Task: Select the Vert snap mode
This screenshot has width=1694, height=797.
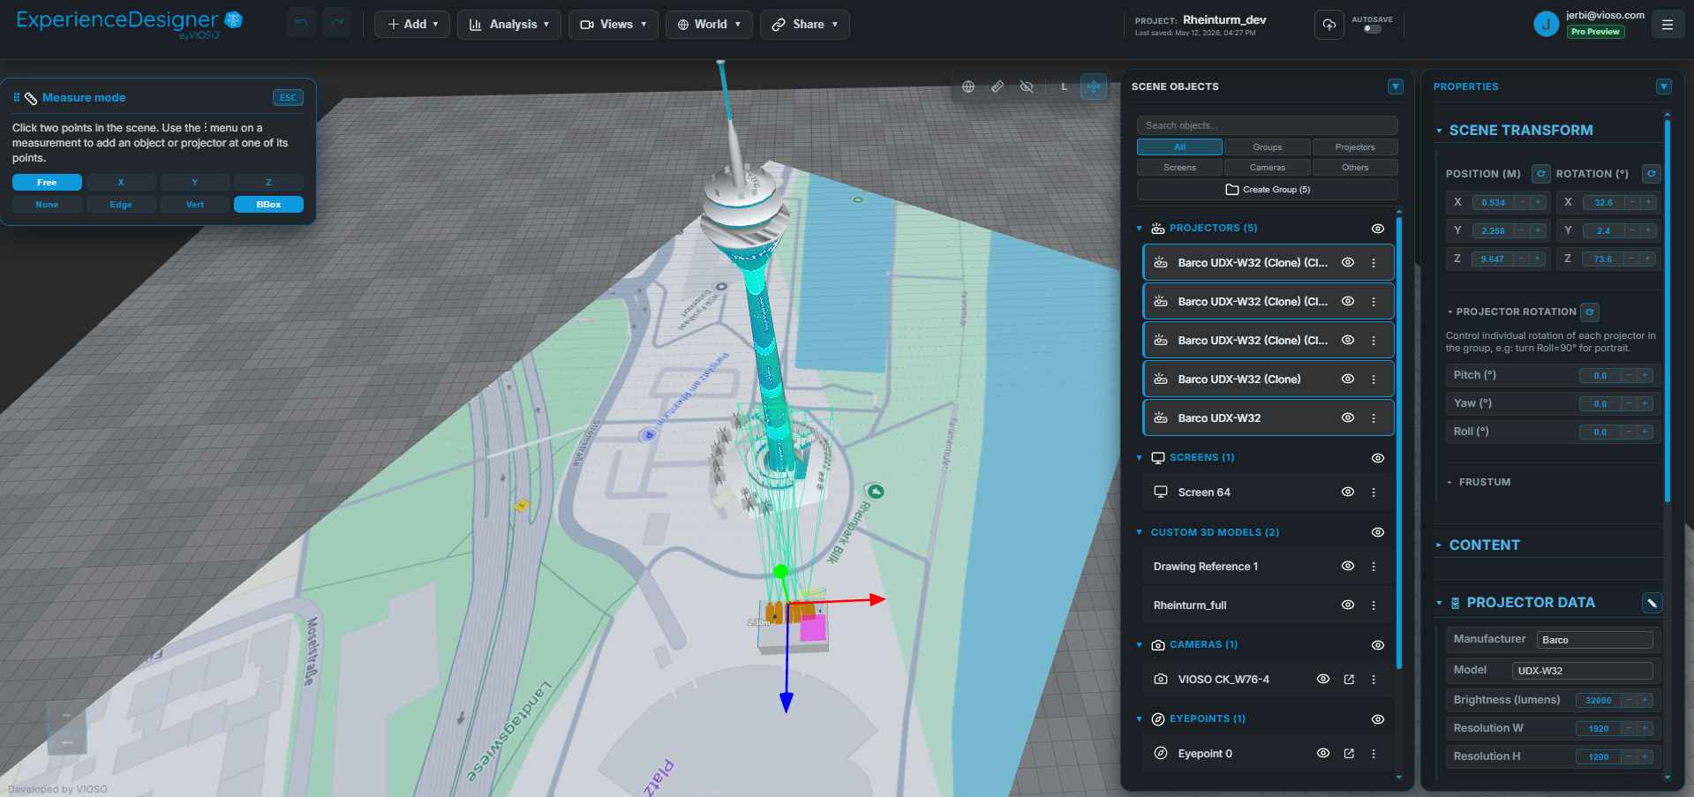Action: (x=195, y=204)
